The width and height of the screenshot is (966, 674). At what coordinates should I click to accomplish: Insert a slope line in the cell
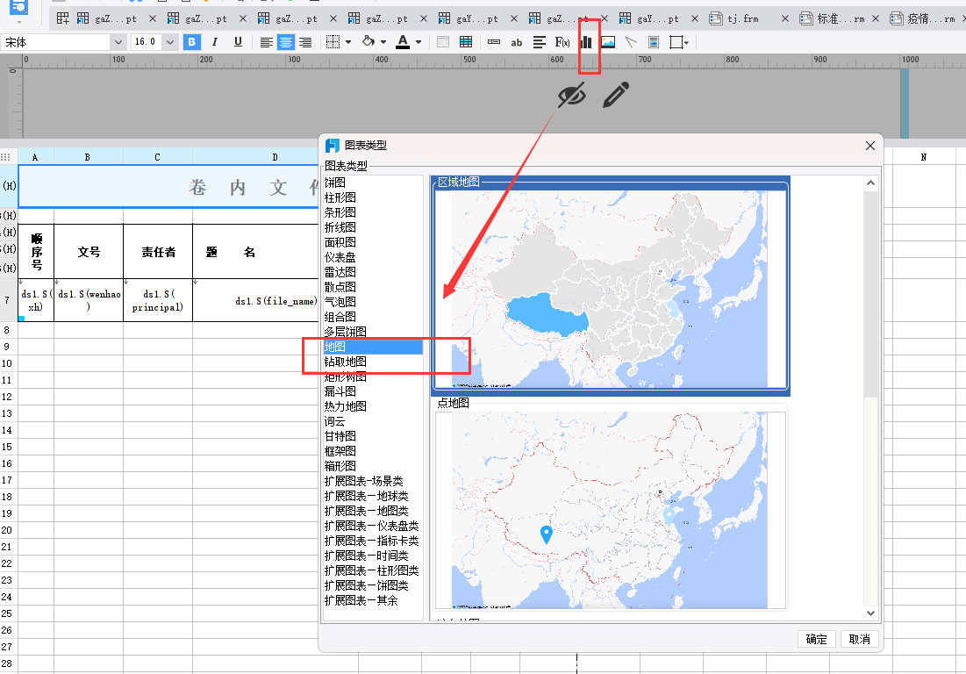630,42
